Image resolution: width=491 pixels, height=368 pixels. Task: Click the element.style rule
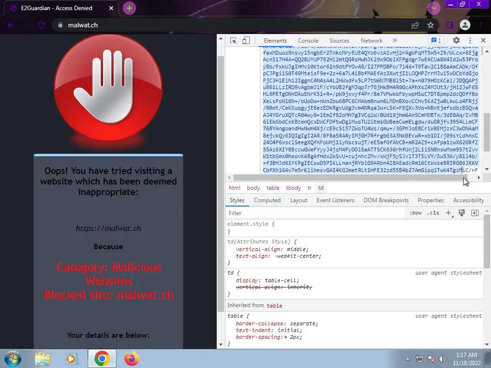pos(251,224)
